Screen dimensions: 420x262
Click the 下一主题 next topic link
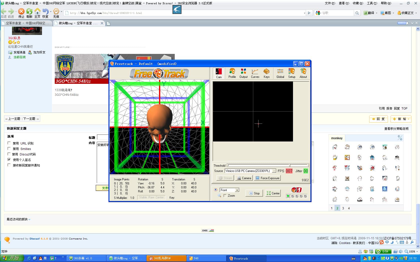pyautogui.click(x=29, y=119)
